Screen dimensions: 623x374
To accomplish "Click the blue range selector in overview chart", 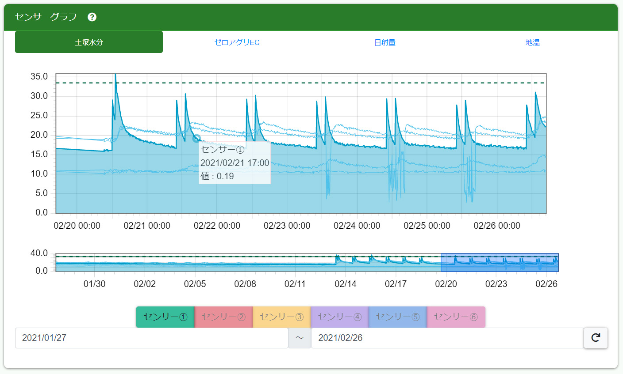I will tap(499, 263).
